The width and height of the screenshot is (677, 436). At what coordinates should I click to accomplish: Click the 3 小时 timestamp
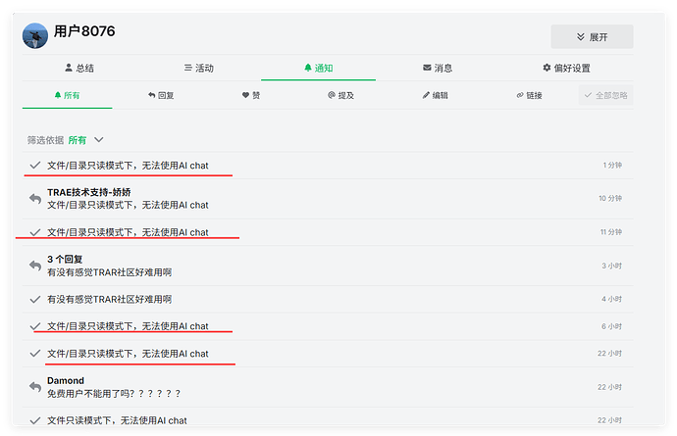tap(612, 266)
